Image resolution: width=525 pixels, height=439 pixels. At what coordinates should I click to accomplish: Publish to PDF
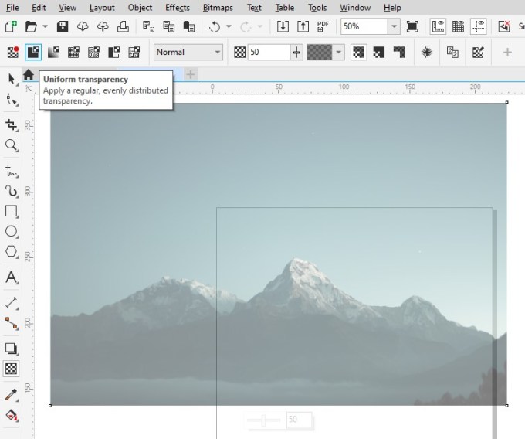(323, 26)
